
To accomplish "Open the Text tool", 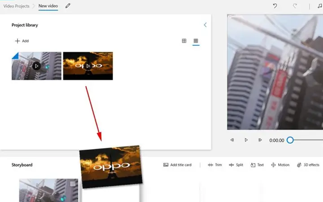I will [257, 165].
